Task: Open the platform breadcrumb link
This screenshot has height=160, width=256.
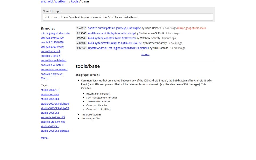Action: [62, 2]
